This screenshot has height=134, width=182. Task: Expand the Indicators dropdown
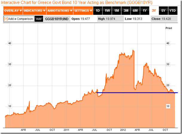[x=34, y=11]
